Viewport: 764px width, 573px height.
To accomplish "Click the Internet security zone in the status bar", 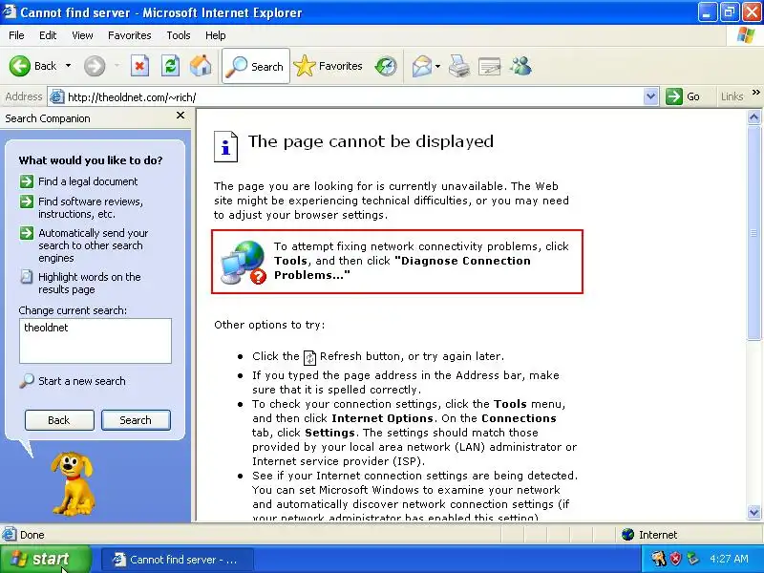I will [x=649, y=535].
